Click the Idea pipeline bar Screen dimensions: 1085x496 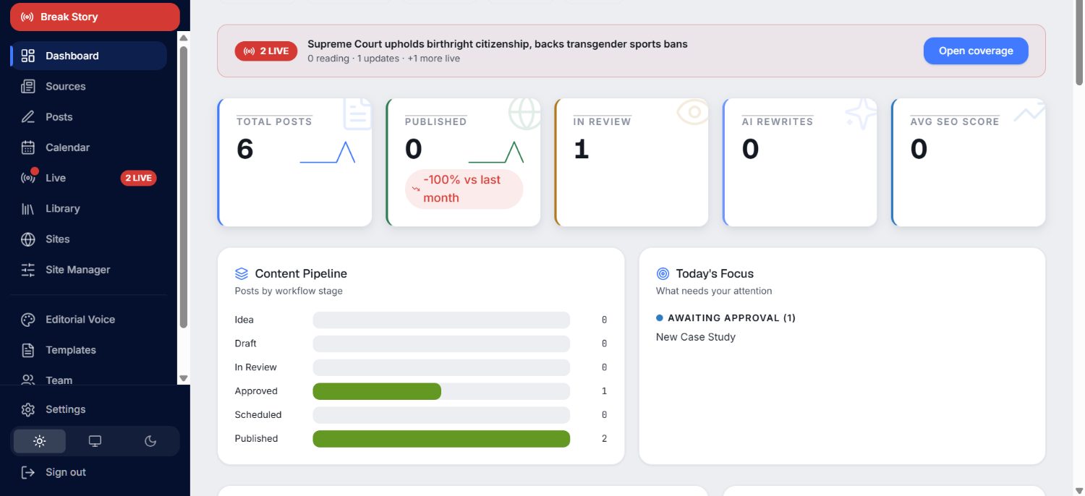pos(441,320)
